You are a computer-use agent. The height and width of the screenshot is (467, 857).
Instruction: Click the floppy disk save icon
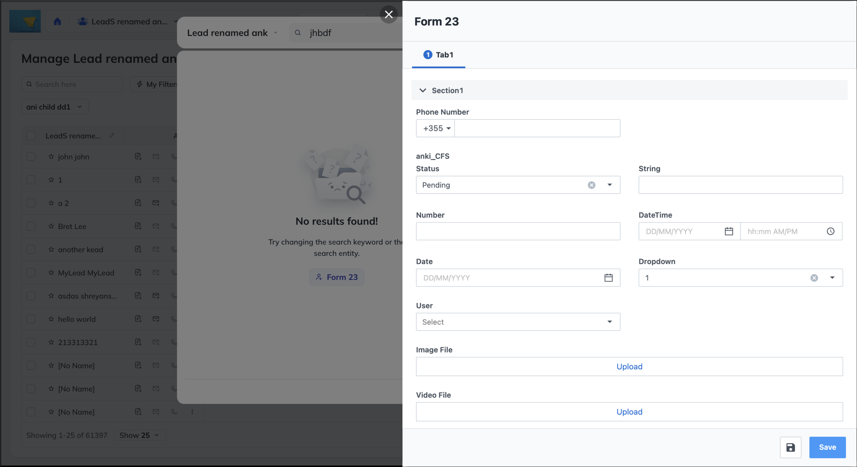(x=790, y=447)
